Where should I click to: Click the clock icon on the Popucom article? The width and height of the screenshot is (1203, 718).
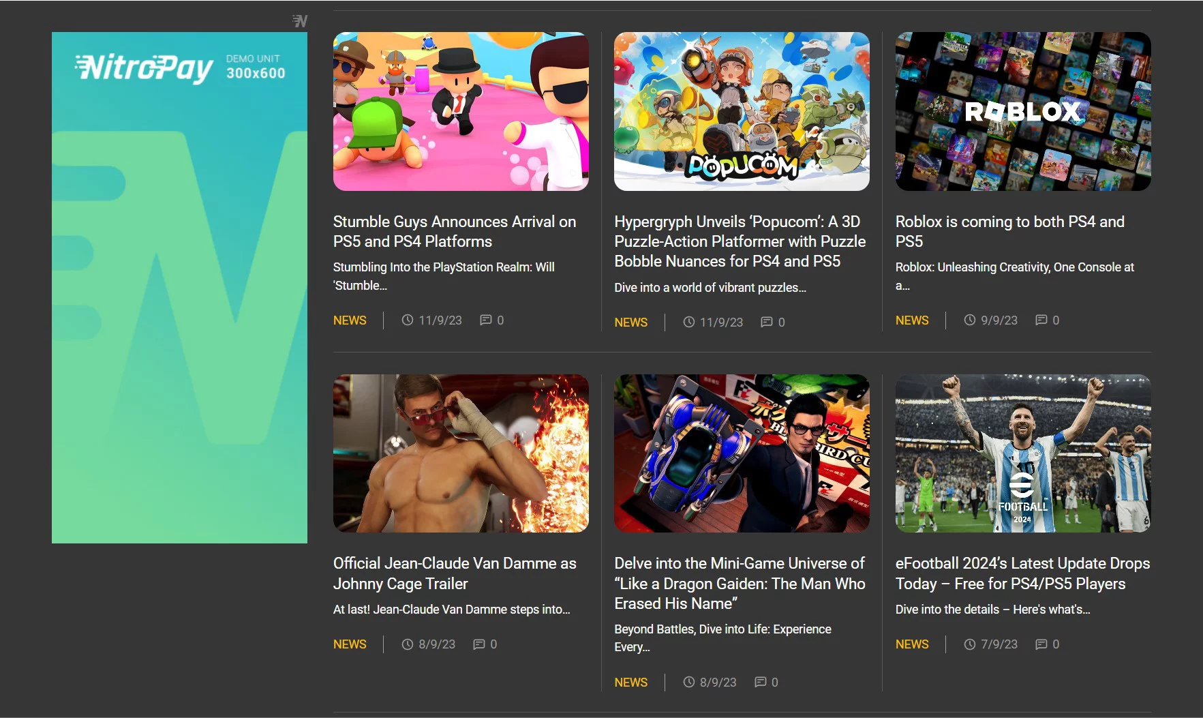(688, 322)
